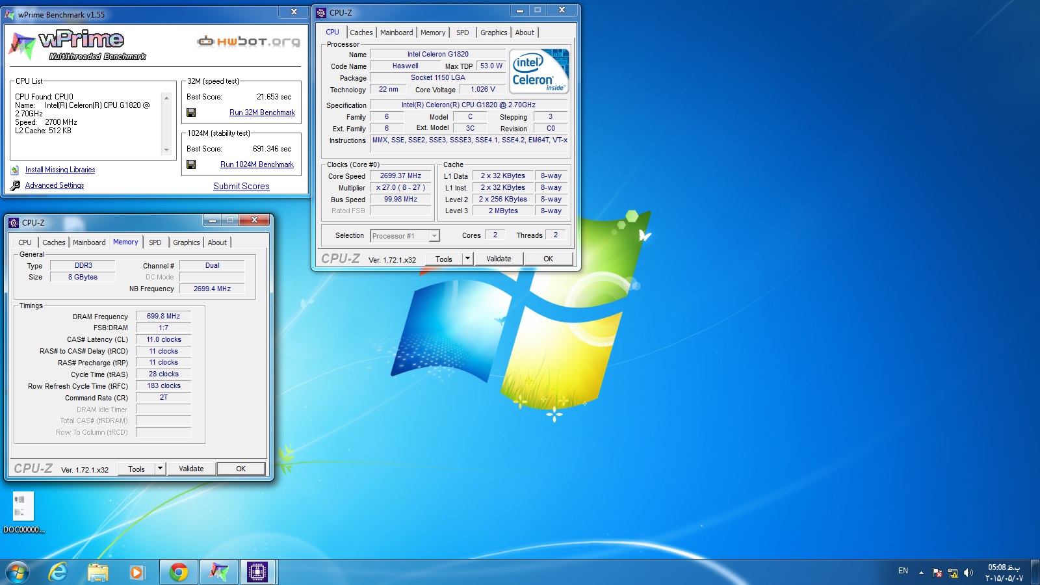The height and width of the screenshot is (585, 1040).
Task: Click the Core Speed value 2699.37 MHz
Action: click(x=400, y=175)
